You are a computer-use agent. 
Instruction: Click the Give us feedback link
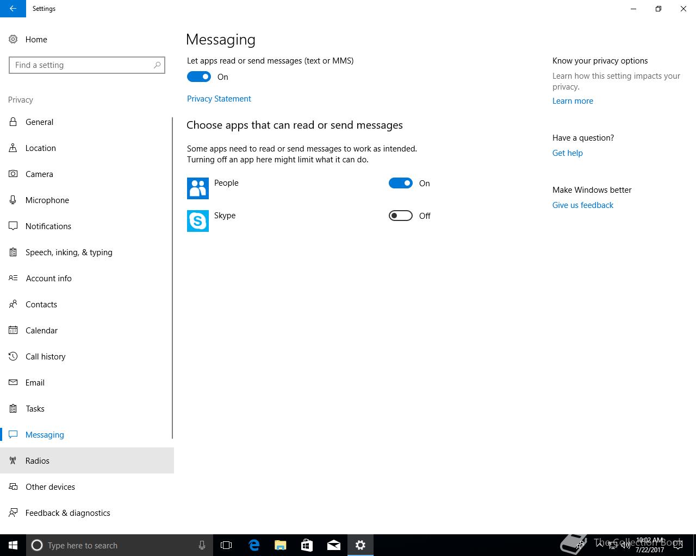click(x=582, y=205)
